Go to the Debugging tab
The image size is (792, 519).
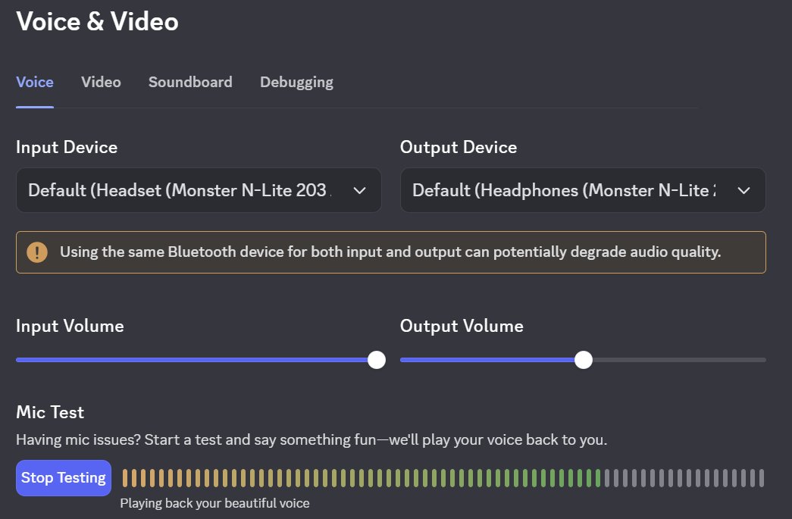tap(296, 83)
